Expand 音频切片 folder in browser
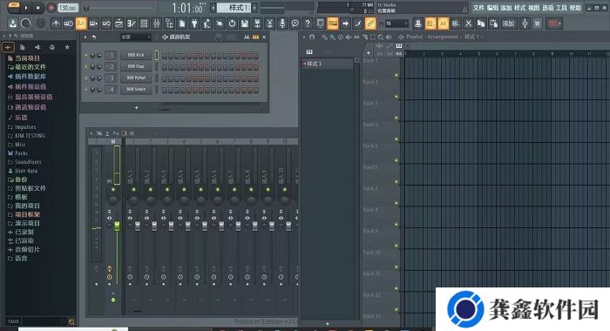 pos(27,249)
